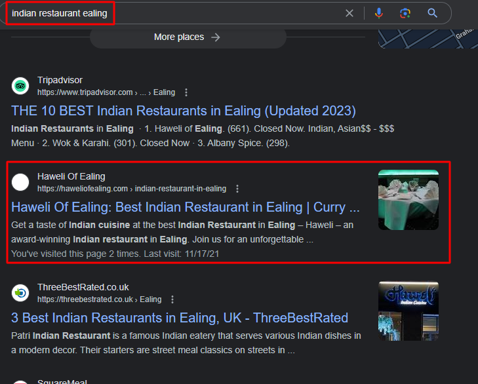Click the Tripadvisor owl favicon

20,86
